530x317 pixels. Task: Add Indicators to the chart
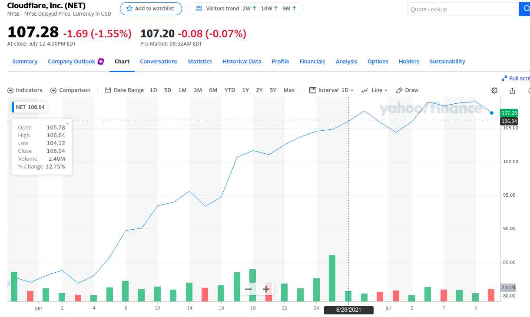point(25,90)
